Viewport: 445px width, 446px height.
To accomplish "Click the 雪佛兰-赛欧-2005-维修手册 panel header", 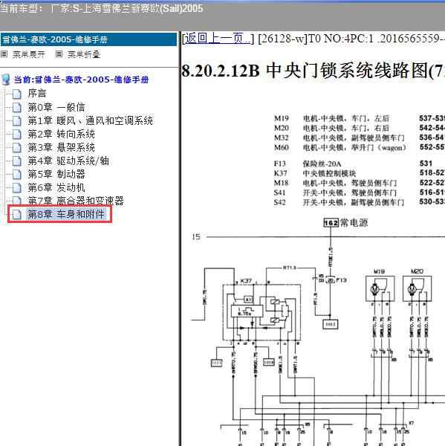I will click(88, 39).
